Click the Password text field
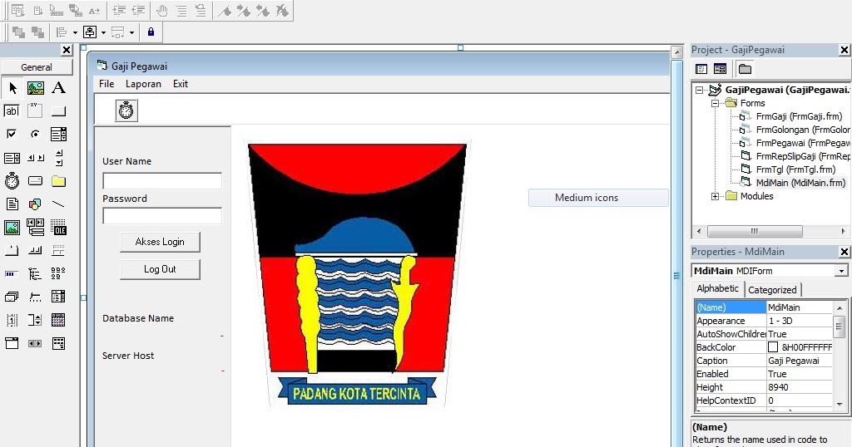This screenshot has width=852, height=447. click(162, 215)
